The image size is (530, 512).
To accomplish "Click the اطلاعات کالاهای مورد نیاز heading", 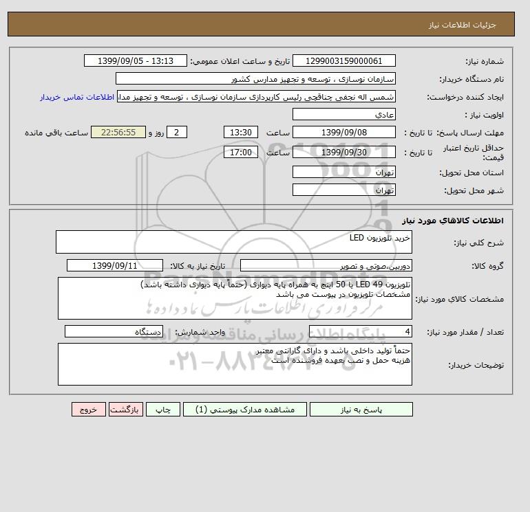I will point(453,221).
